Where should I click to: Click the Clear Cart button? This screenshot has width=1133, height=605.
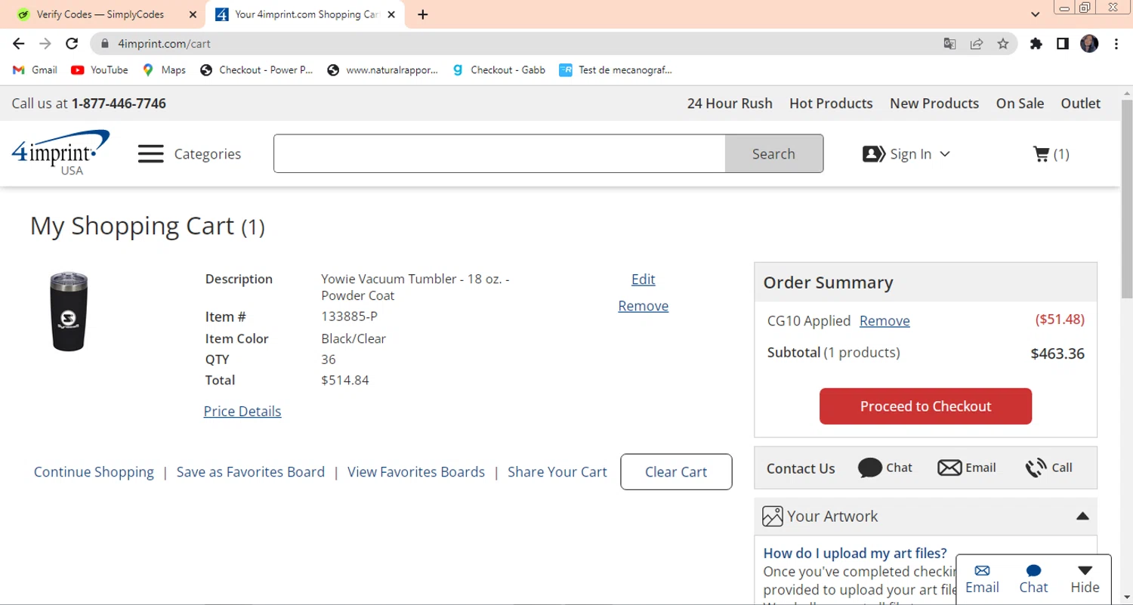click(676, 472)
